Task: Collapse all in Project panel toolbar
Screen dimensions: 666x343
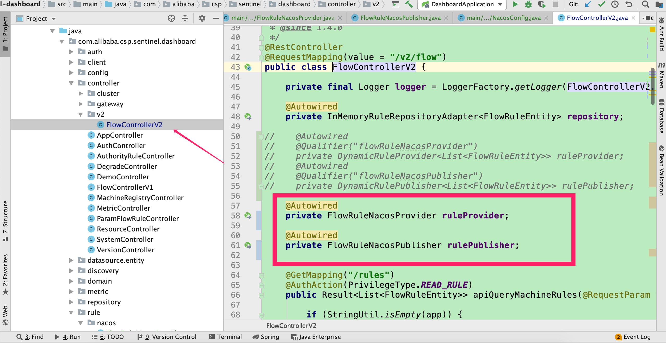Action: tap(185, 18)
